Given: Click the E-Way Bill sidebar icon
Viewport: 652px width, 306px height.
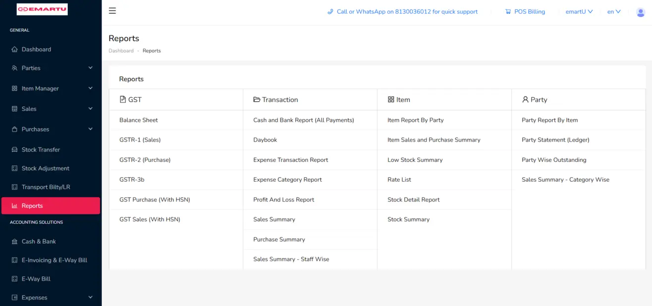Looking at the screenshot, I should click(x=14, y=279).
